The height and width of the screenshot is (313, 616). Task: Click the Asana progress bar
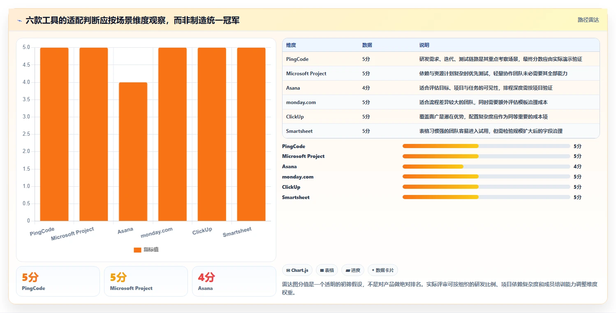coord(486,167)
